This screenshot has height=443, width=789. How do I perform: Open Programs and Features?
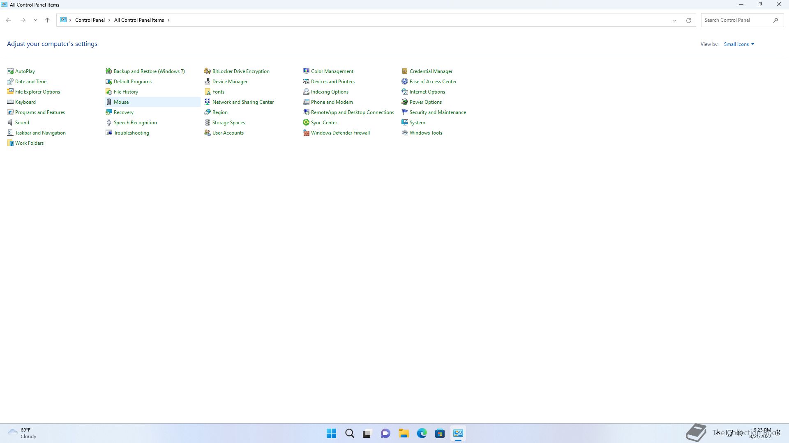(x=40, y=112)
